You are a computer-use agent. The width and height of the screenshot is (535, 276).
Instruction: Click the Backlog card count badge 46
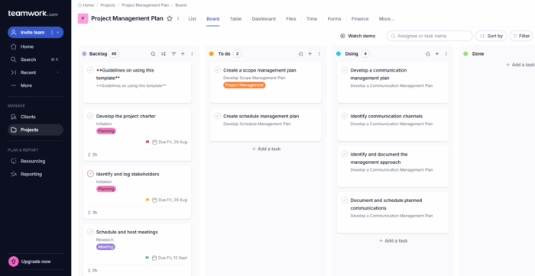click(x=114, y=54)
